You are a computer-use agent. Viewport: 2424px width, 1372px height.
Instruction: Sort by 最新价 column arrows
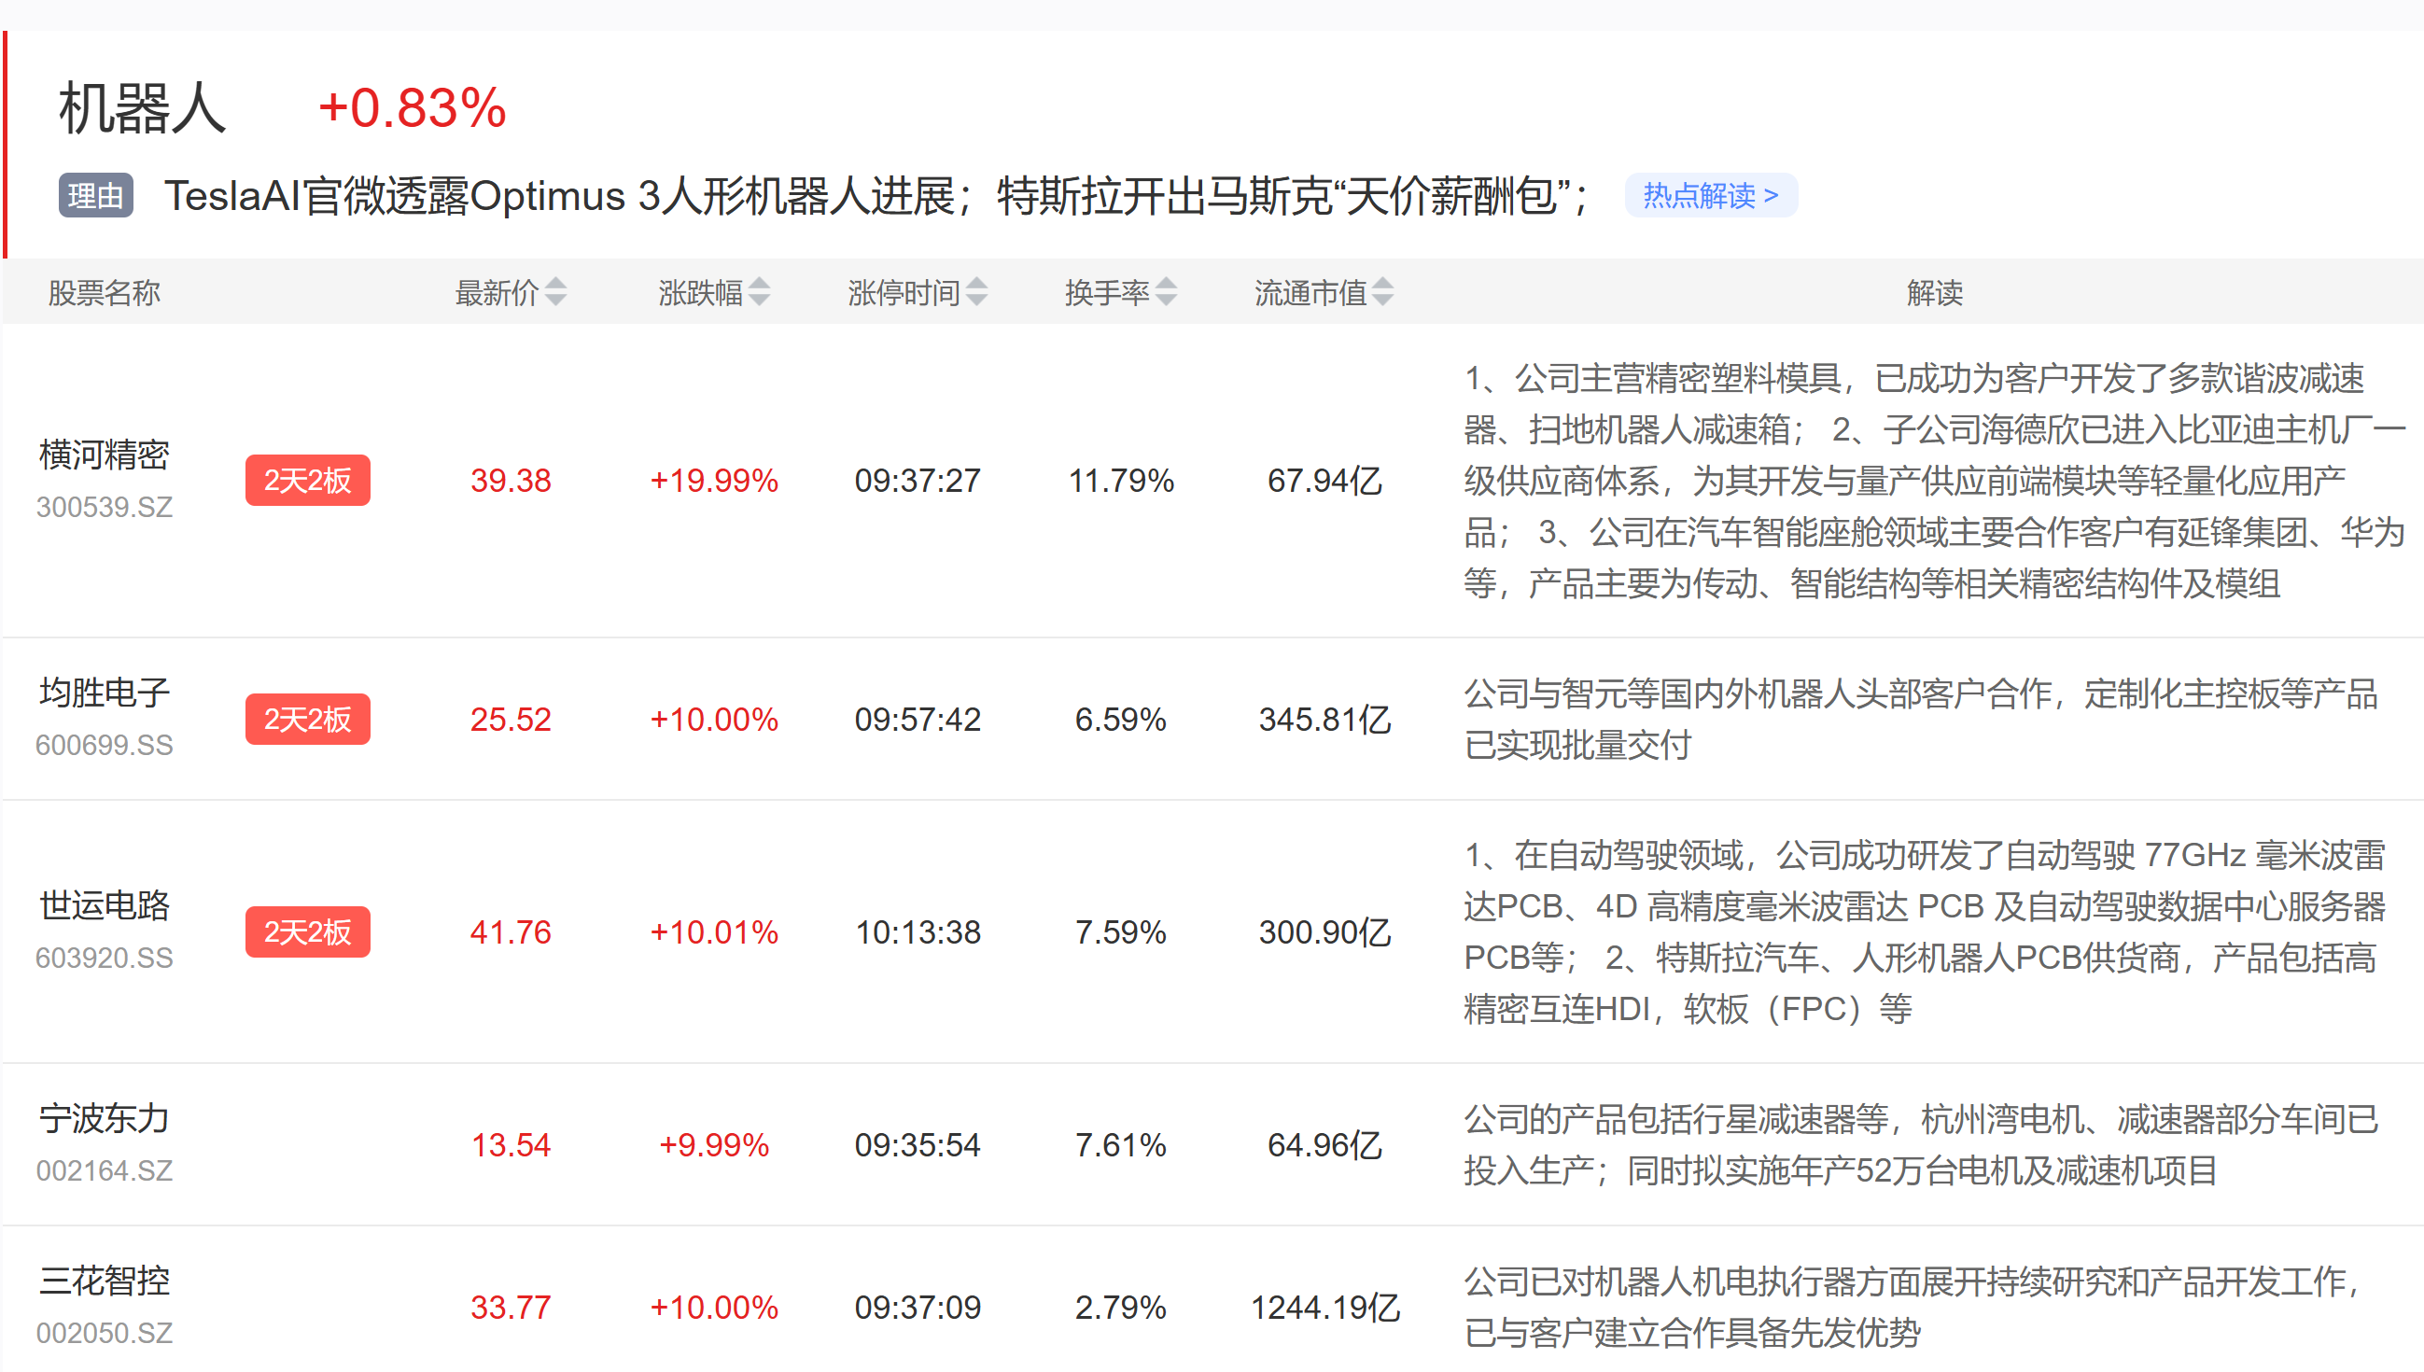point(556,292)
